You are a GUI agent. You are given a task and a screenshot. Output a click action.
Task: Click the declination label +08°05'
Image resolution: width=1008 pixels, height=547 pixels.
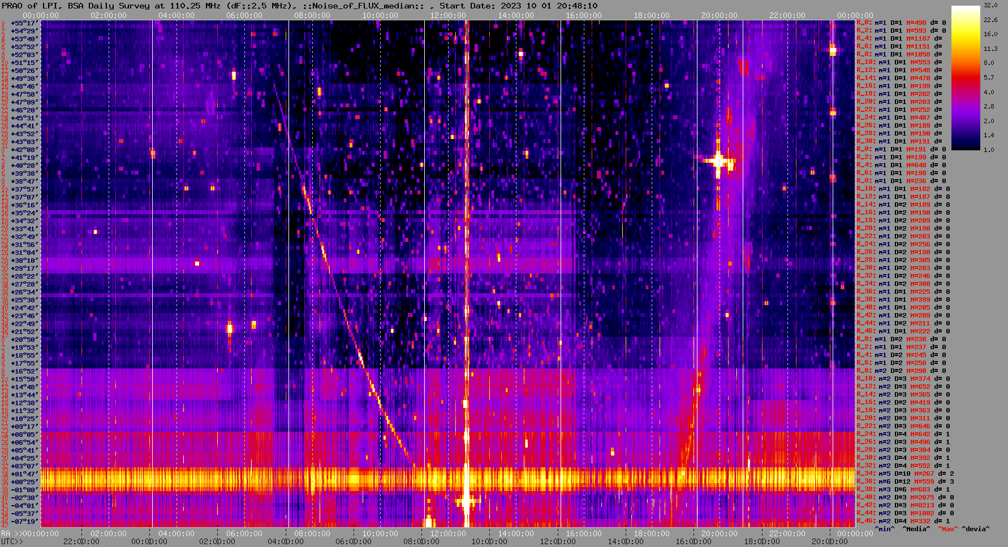pos(24,434)
